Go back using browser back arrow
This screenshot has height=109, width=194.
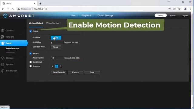[3, 9]
